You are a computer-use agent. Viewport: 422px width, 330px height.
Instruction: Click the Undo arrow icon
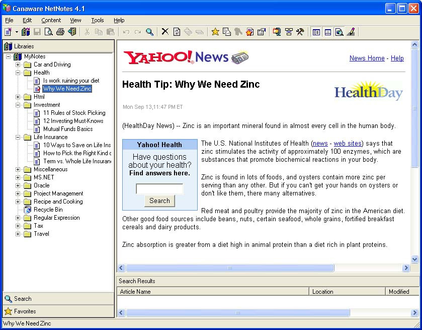click(126, 32)
